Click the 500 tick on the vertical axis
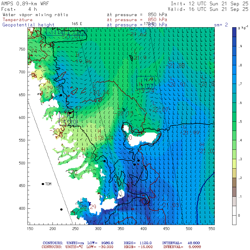This screenshot has height=250, width=250. [22, 163]
